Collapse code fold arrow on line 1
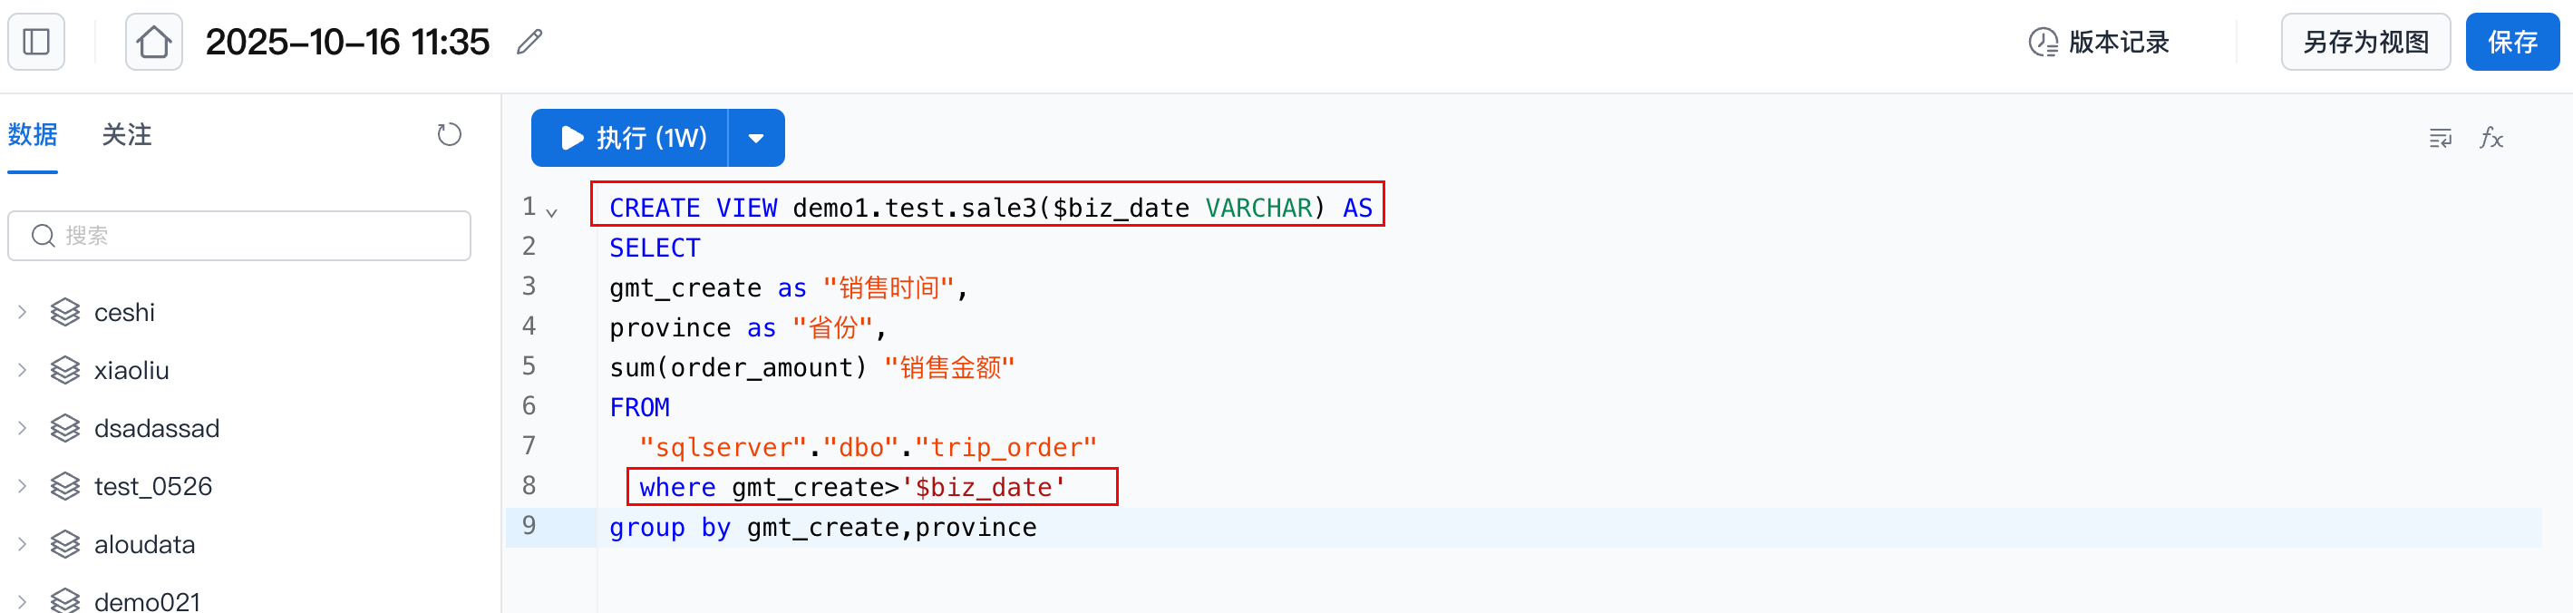The width and height of the screenshot is (2573, 613). pos(551,213)
